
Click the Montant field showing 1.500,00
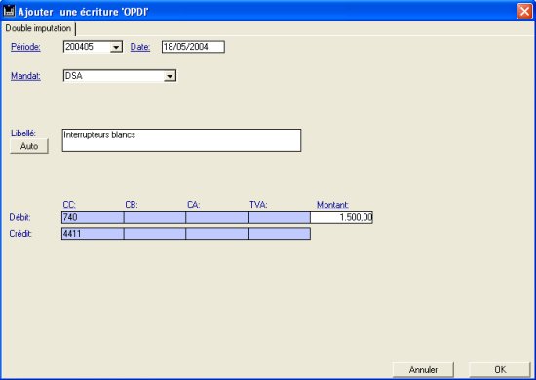341,217
